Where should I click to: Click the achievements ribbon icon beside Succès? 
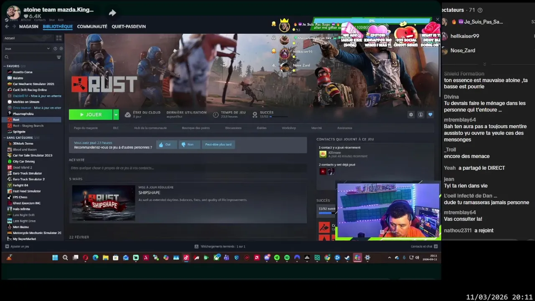[255, 114]
